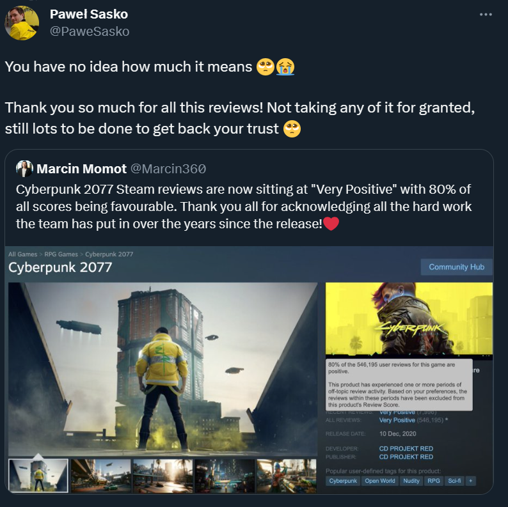Select the pleading face emoji after 'trust'
This screenshot has height=507, width=508.
click(x=292, y=129)
